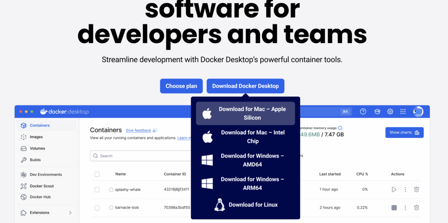The height and width of the screenshot is (223, 448).
Task: Click the container memory usage info icon
Action: [x=340, y=128]
